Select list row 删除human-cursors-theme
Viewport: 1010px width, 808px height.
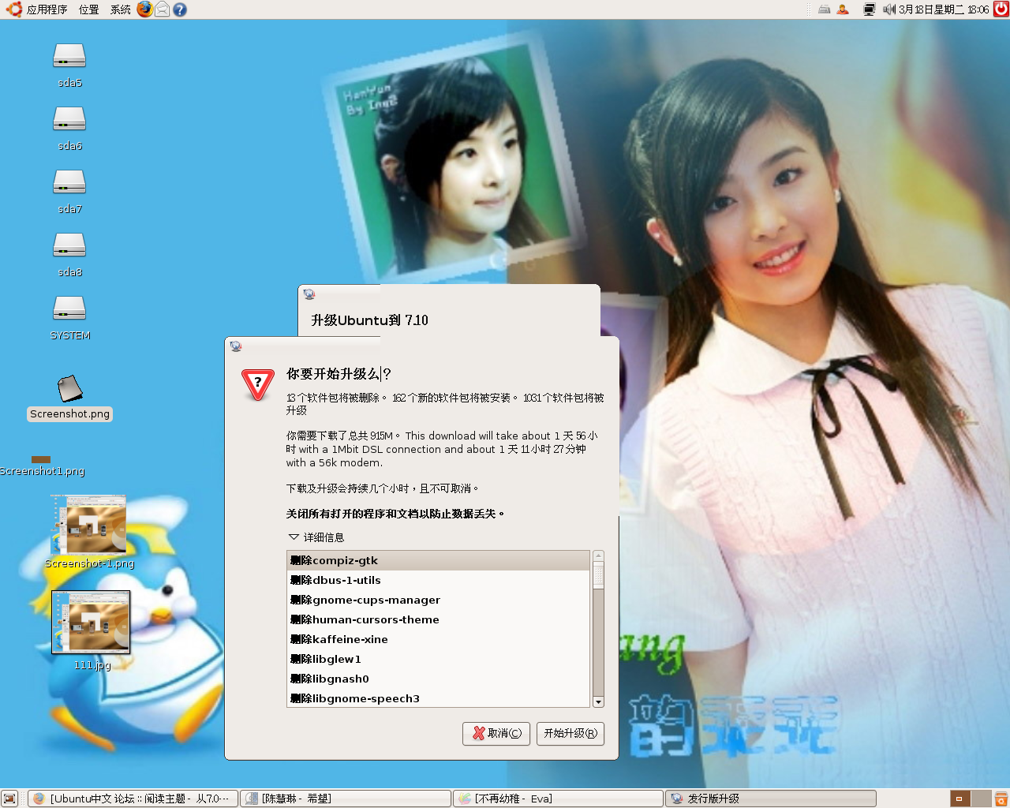pos(438,619)
